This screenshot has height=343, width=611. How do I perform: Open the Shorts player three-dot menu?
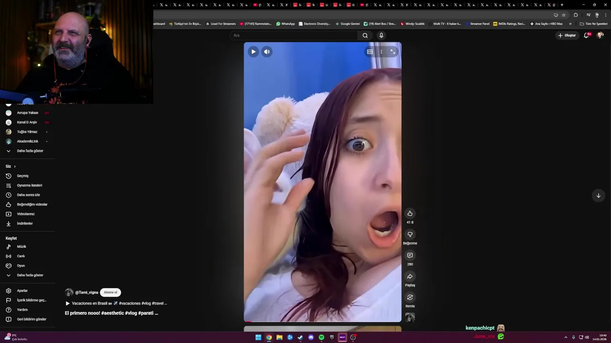click(x=381, y=52)
